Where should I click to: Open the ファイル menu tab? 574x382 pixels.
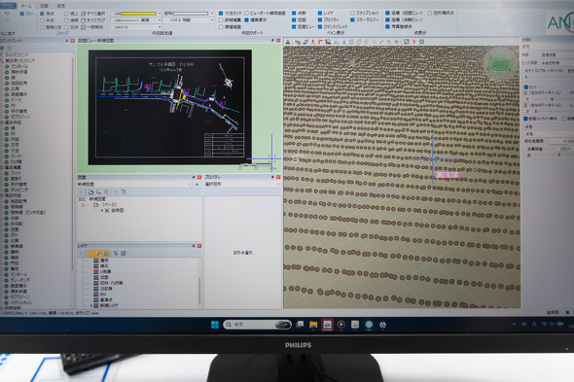tap(8, 6)
